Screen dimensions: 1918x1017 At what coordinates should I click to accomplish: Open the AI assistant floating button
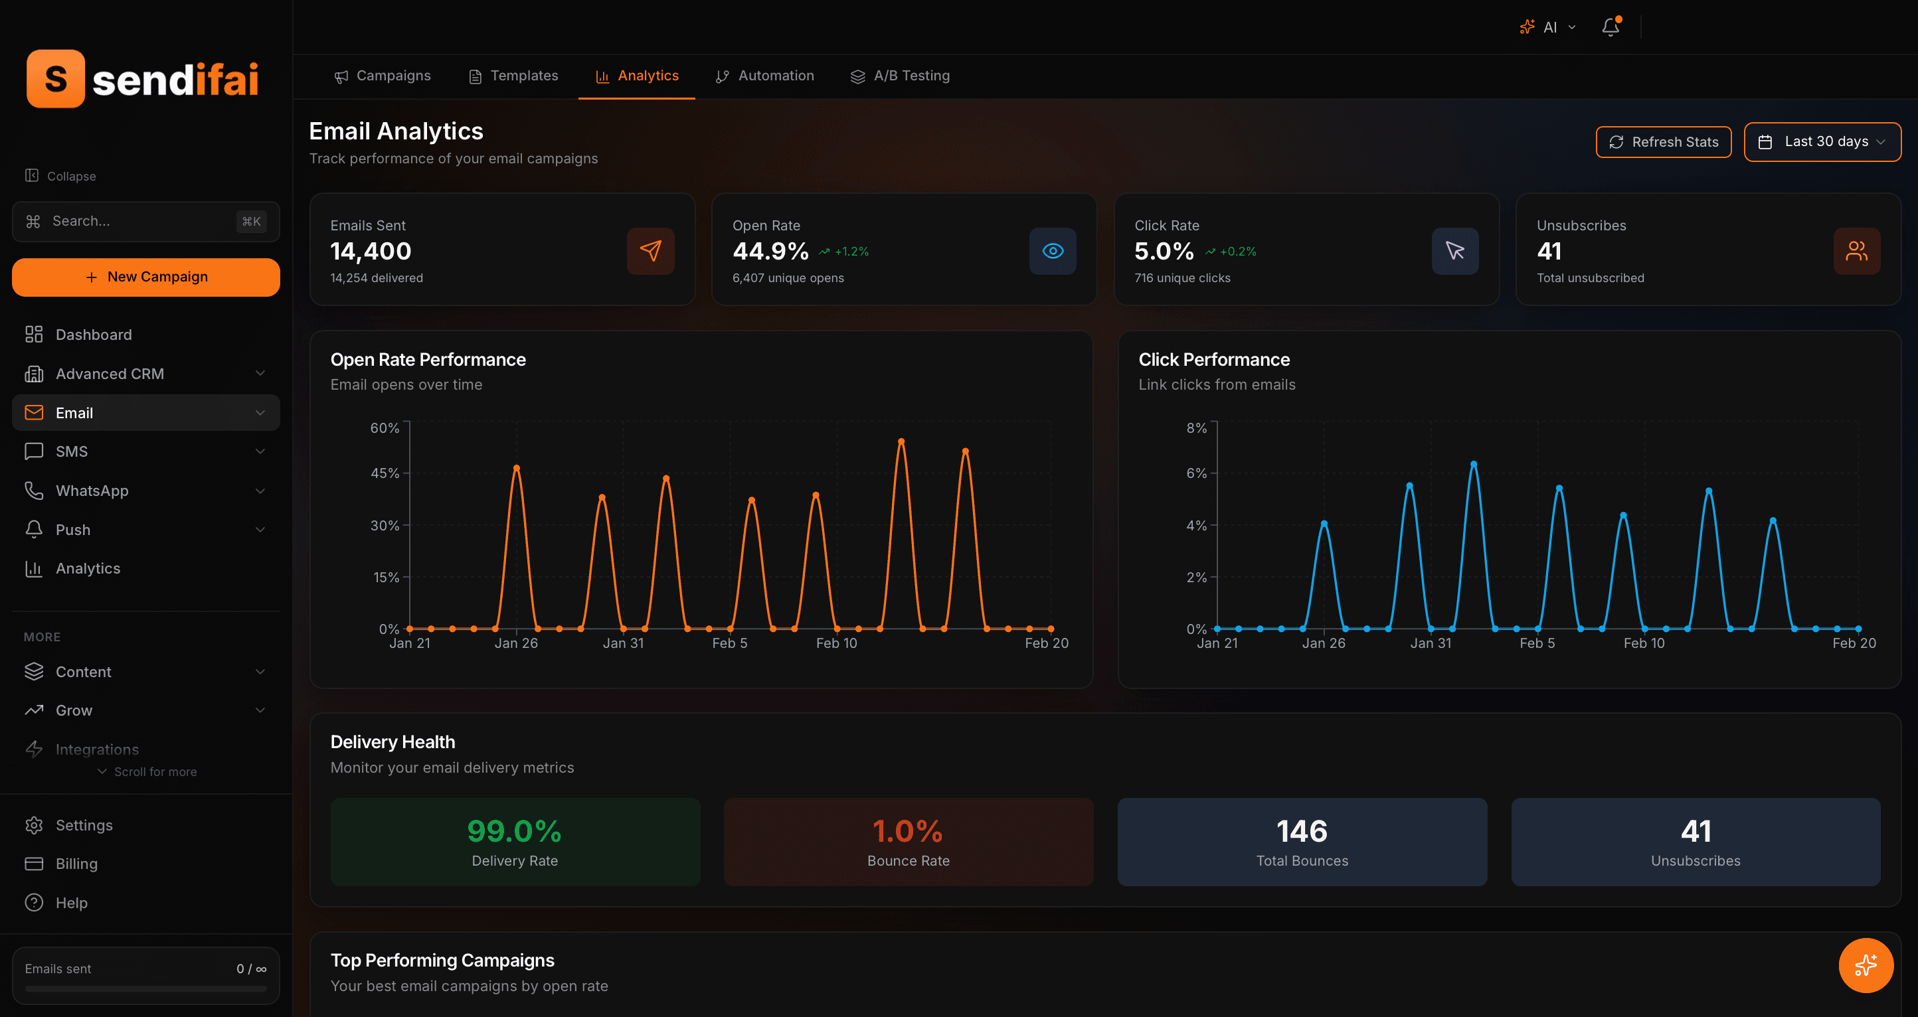click(1866, 965)
